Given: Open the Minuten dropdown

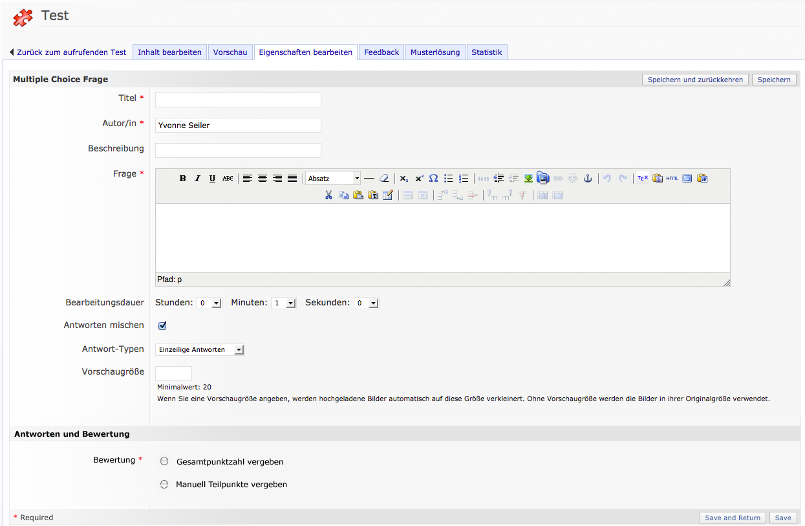Looking at the screenshot, I should point(283,303).
